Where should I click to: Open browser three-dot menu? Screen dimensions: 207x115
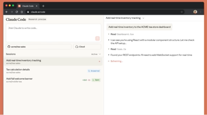[x=200, y=12]
